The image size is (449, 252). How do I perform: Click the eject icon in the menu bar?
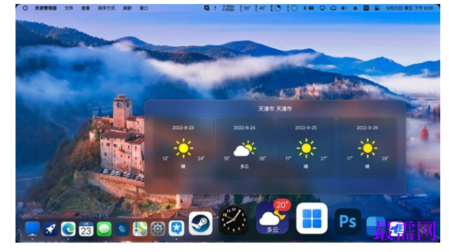[355, 8]
